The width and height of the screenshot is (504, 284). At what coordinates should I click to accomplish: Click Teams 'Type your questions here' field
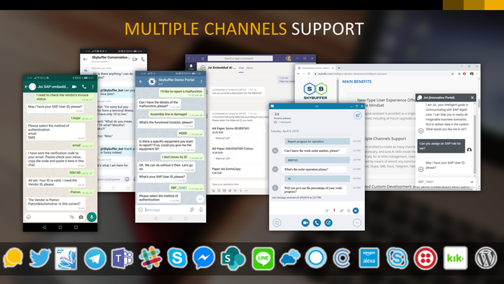coord(238,185)
